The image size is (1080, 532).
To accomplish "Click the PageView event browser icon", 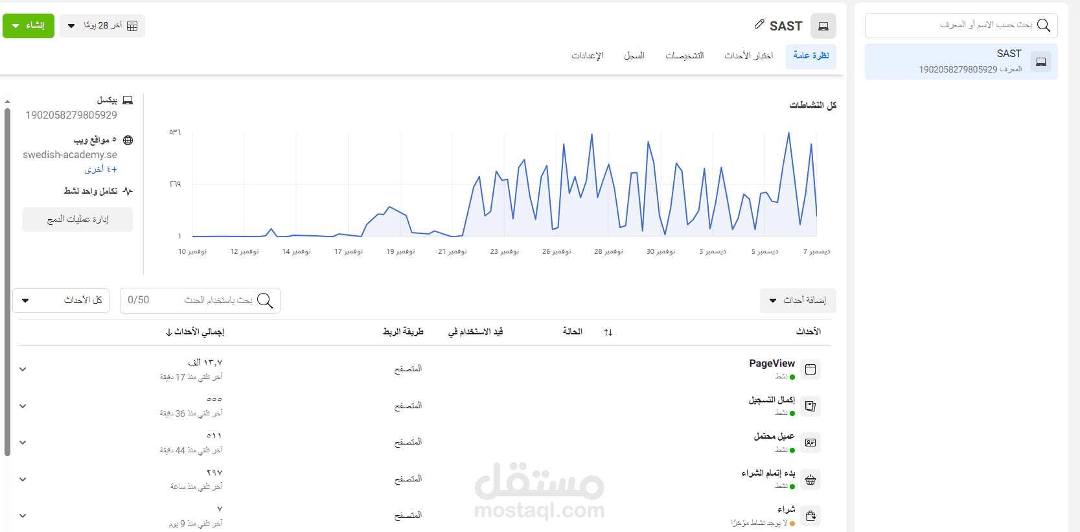I will tap(810, 369).
